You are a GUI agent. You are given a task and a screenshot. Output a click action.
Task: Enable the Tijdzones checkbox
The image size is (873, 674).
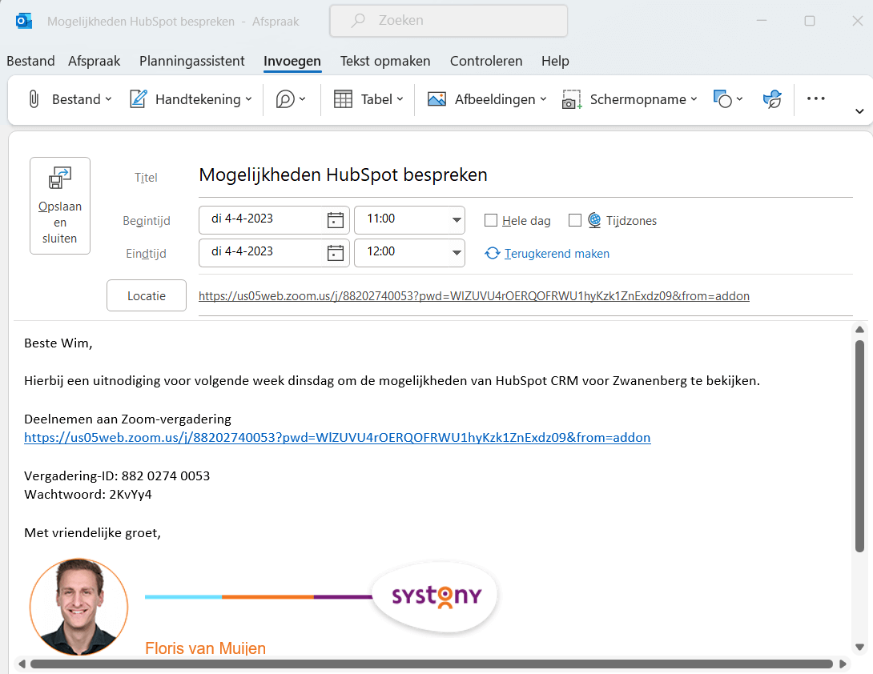coord(574,220)
